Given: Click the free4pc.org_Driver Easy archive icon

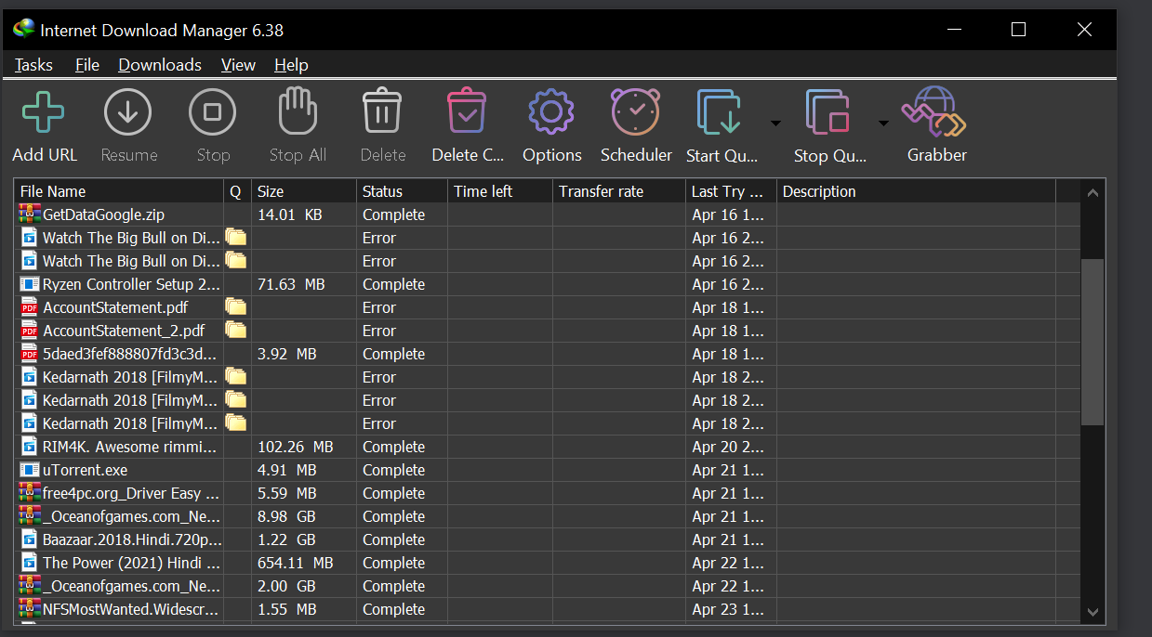Looking at the screenshot, I should [30, 493].
